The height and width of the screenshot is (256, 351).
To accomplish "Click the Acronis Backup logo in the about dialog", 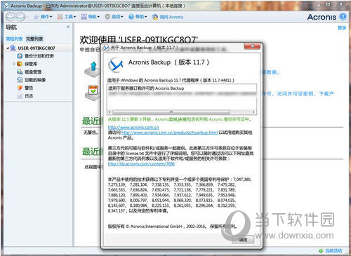I will tap(116, 65).
